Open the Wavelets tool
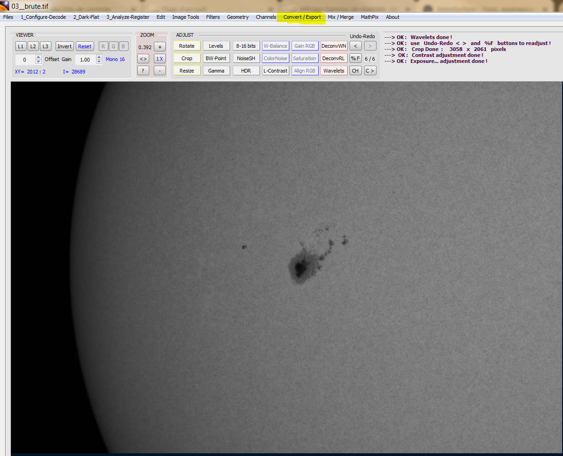Viewport: 563px width, 456px height. (x=334, y=71)
